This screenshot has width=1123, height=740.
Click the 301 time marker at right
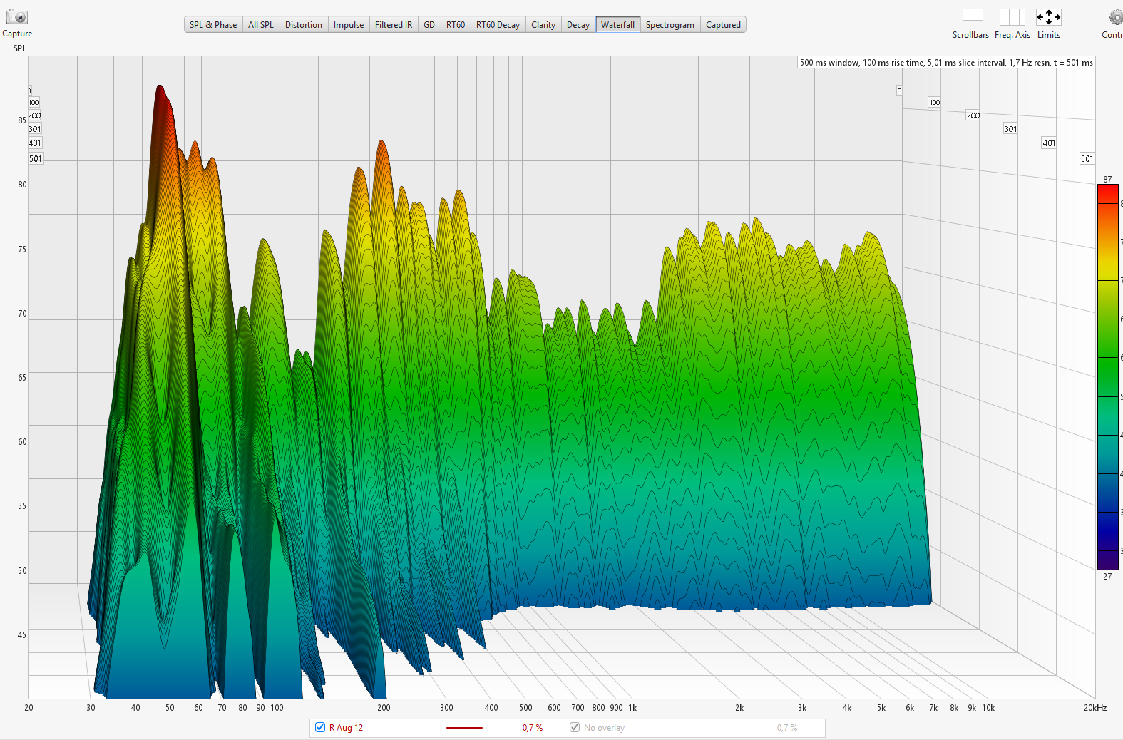click(1010, 129)
